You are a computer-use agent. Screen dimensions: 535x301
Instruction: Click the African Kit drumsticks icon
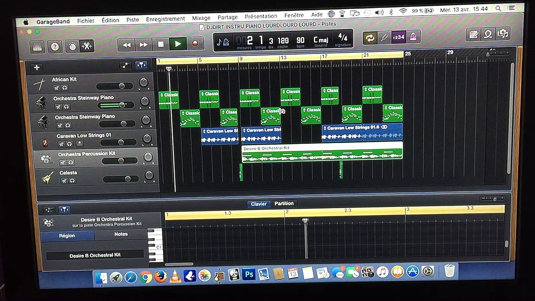coord(40,85)
